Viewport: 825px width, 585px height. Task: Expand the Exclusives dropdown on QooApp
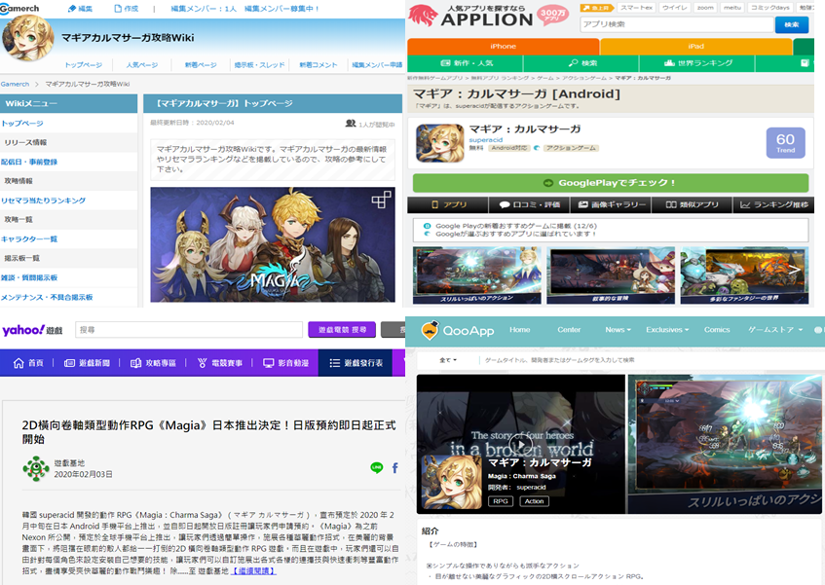click(667, 330)
